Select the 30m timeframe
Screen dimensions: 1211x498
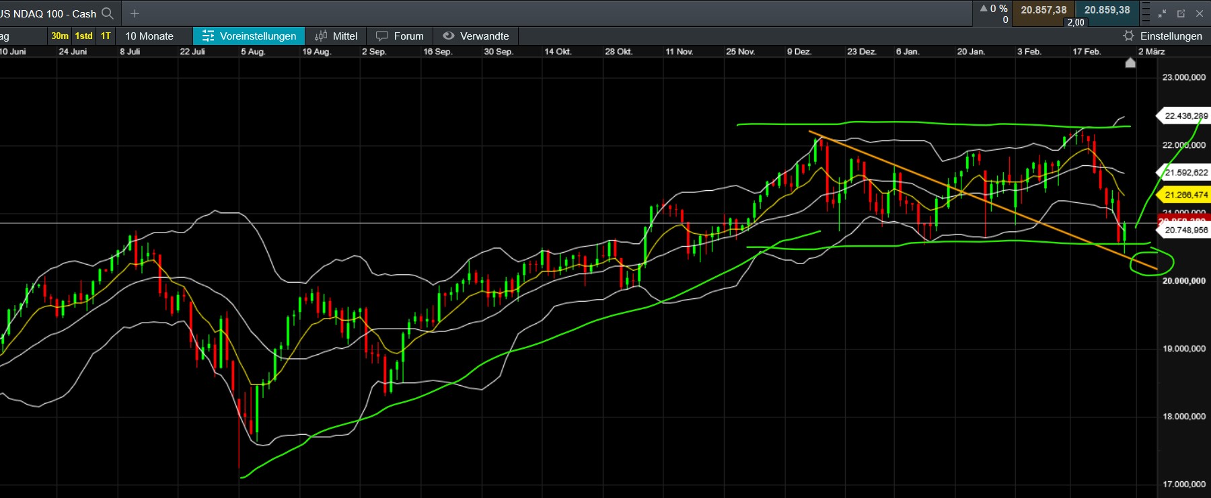(x=60, y=36)
